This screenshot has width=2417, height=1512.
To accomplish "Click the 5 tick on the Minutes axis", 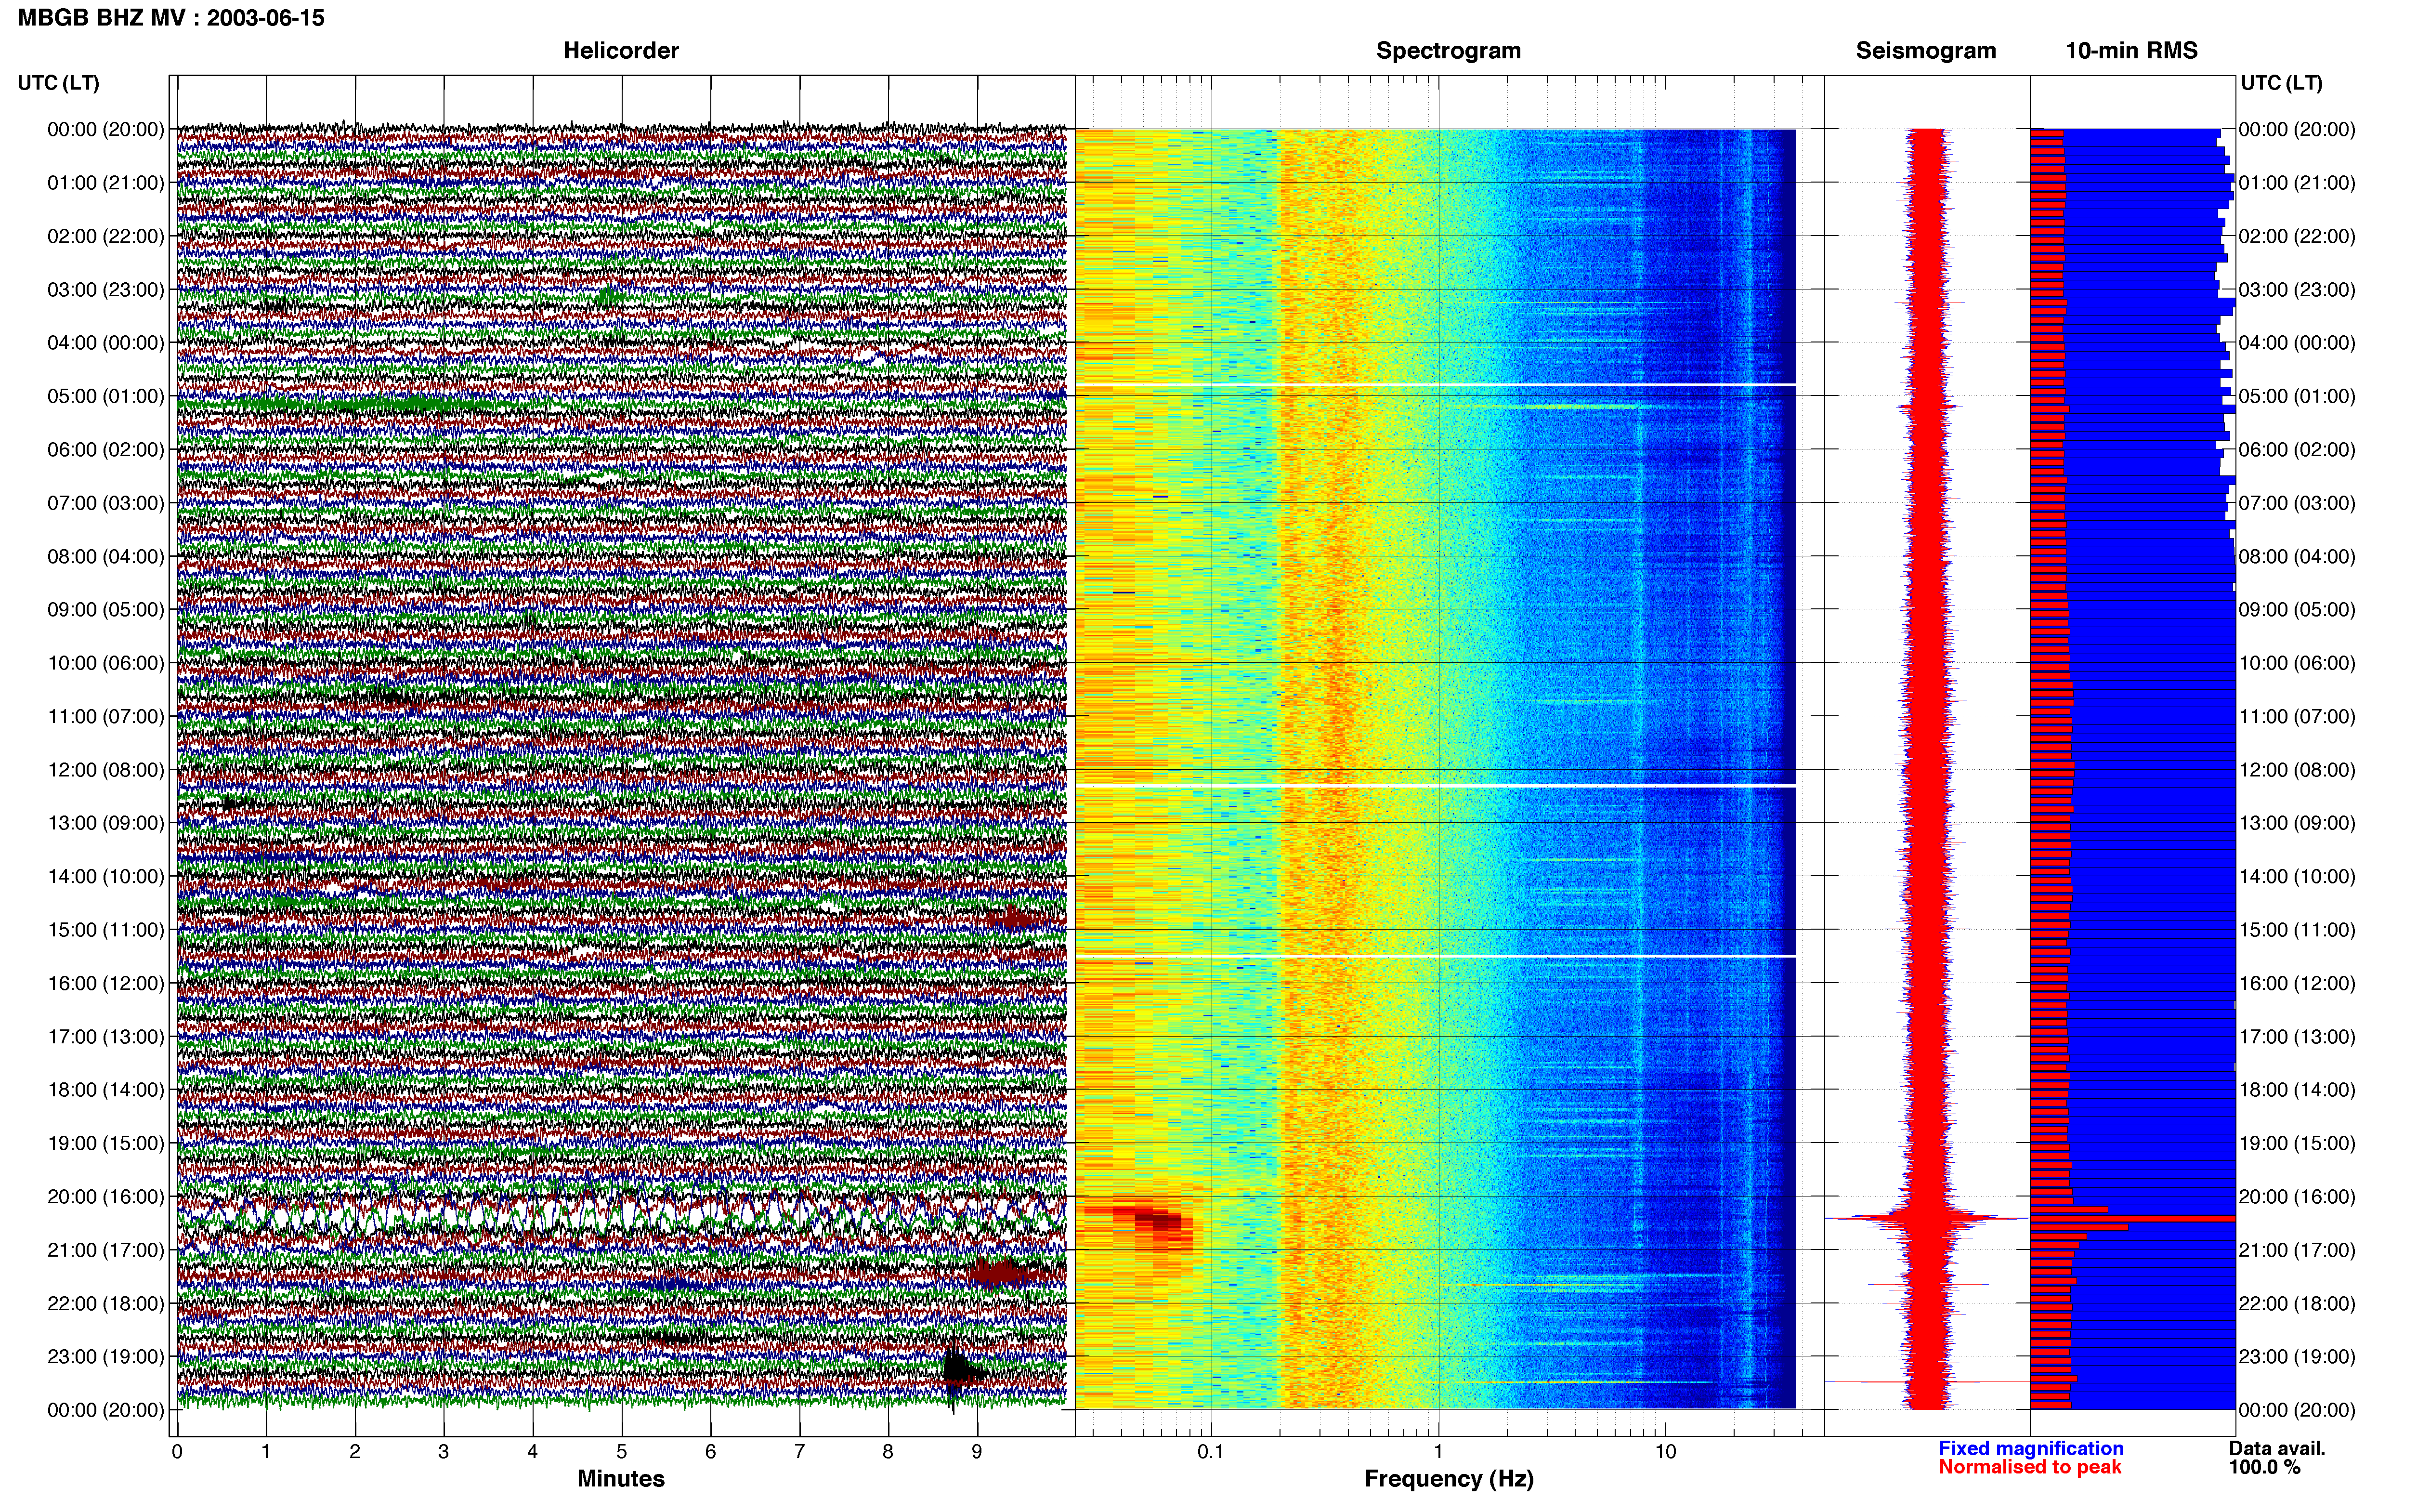I will tap(622, 1452).
